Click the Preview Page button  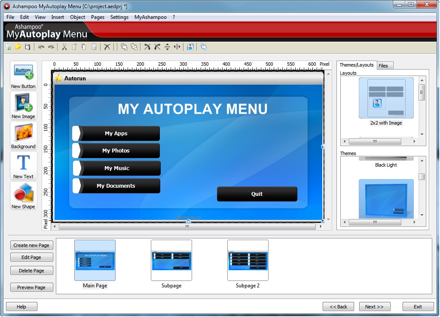[x=31, y=287]
